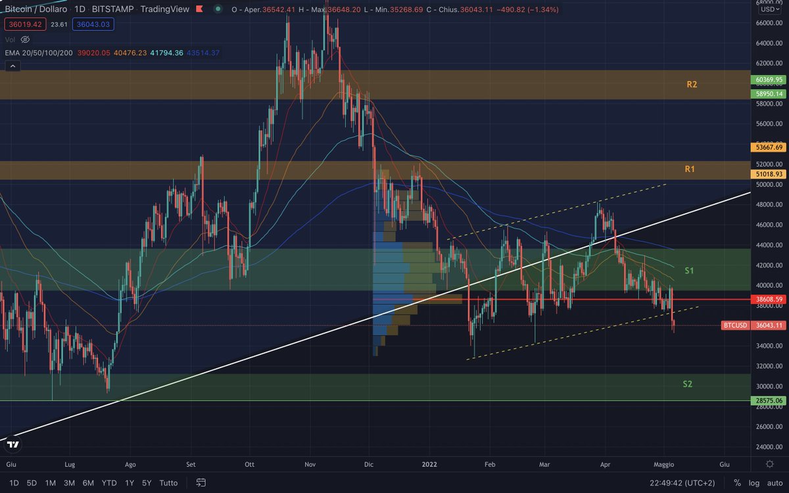Click the EMA 200 value 43514.37
Screen dimensions: 789x493
tap(204, 53)
